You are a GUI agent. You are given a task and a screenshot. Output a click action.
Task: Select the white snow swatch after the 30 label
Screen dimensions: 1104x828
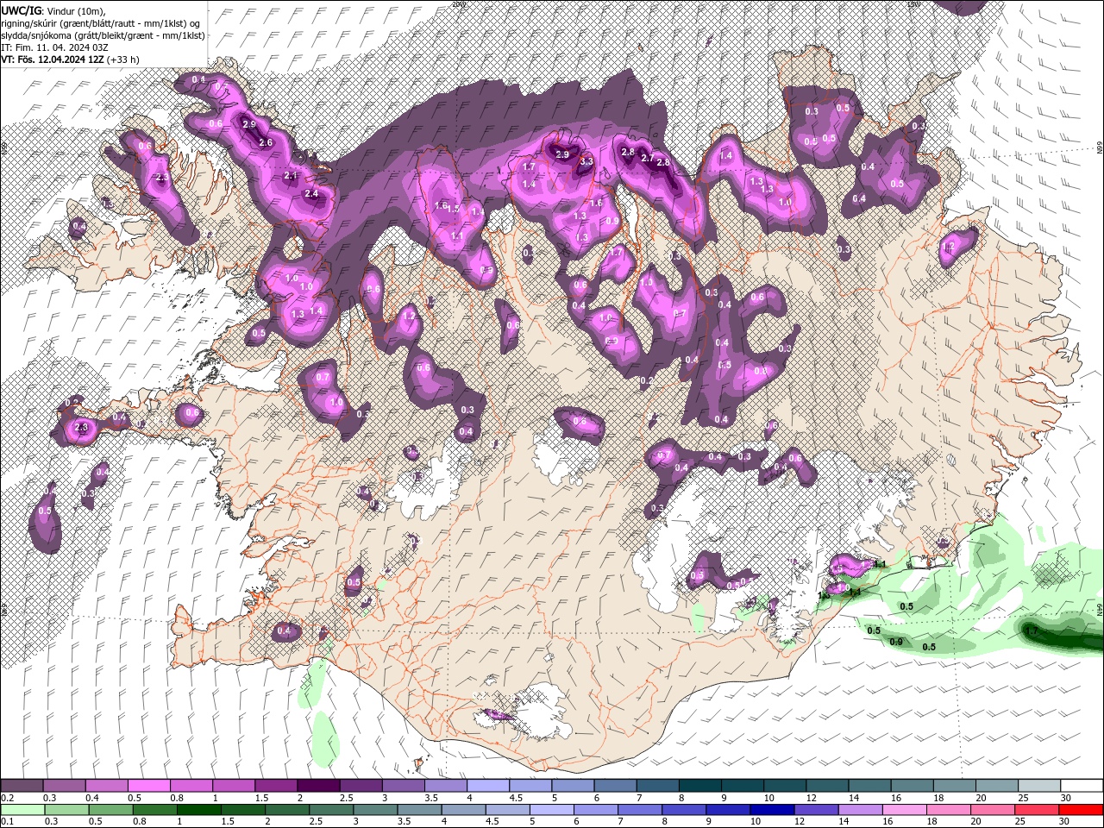point(1082,786)
